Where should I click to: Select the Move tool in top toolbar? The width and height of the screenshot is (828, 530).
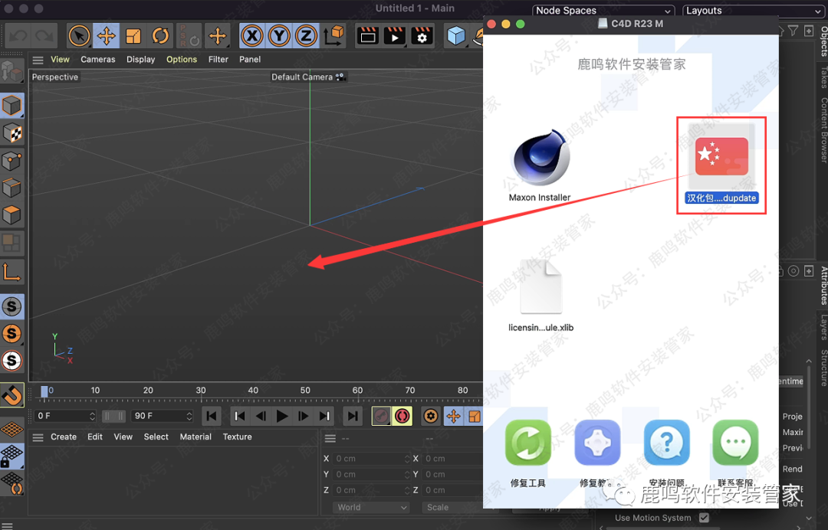(106, 35)
